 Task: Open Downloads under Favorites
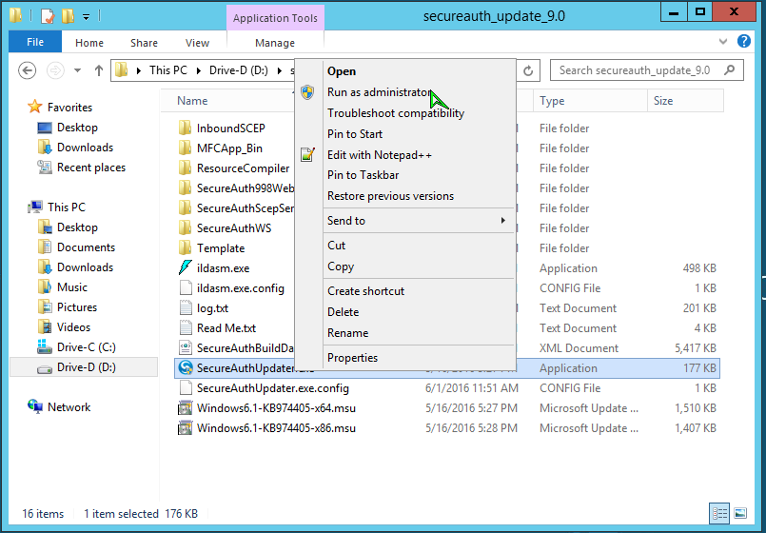point(85,148)
